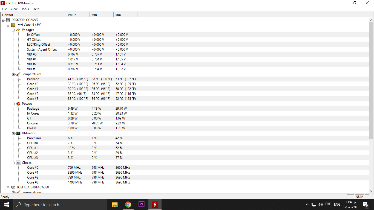Click the HWMonitor app icon in title bar

(x=3, y=3)
